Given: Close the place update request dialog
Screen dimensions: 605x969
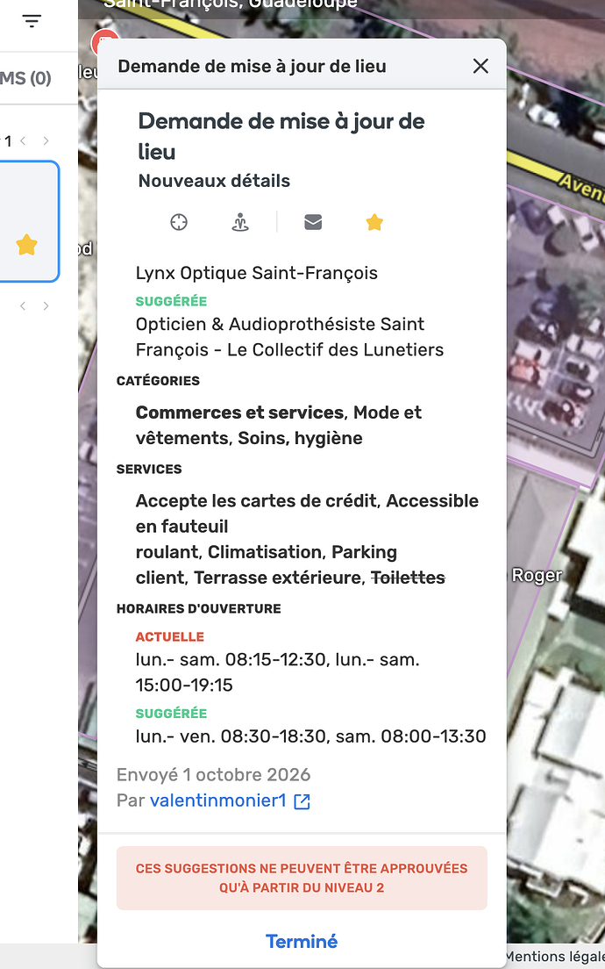Looking at the screenshot, I should pos(480,66).
